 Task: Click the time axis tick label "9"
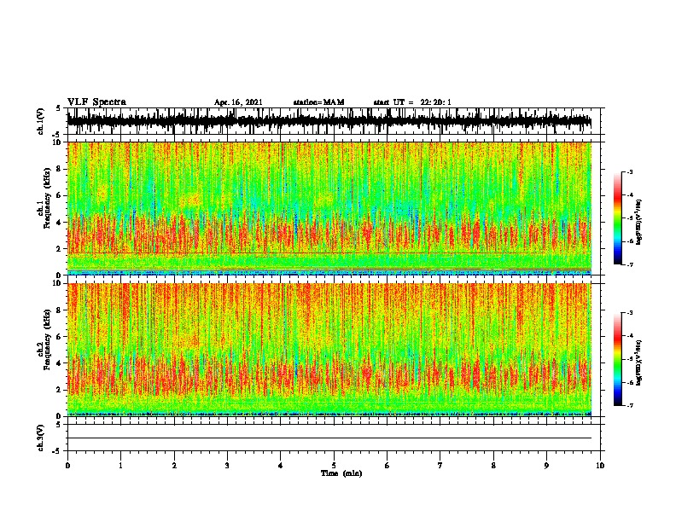pyautogui.click(x=546, y=466)
